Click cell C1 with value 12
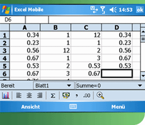 tap(86, 35)
